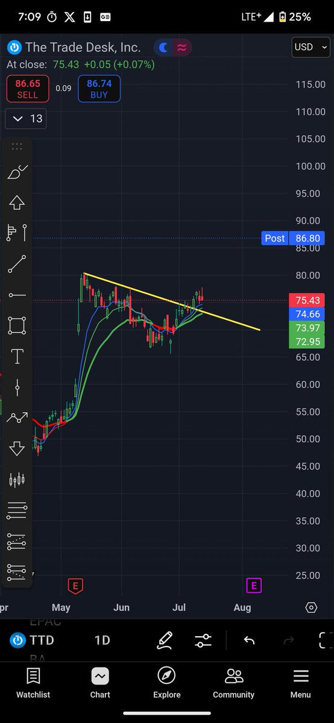Viewport: 334px width, 723px height.
Task: Select the Arrow Up marker tool
Action: pos(17,202)
